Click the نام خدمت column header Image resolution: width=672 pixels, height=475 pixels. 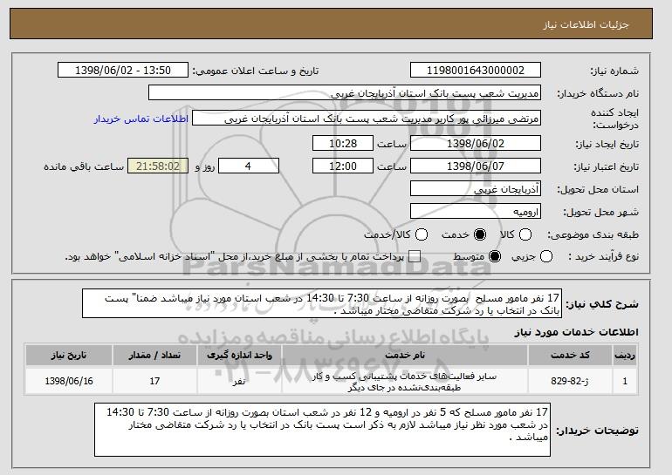coord(405,355)
